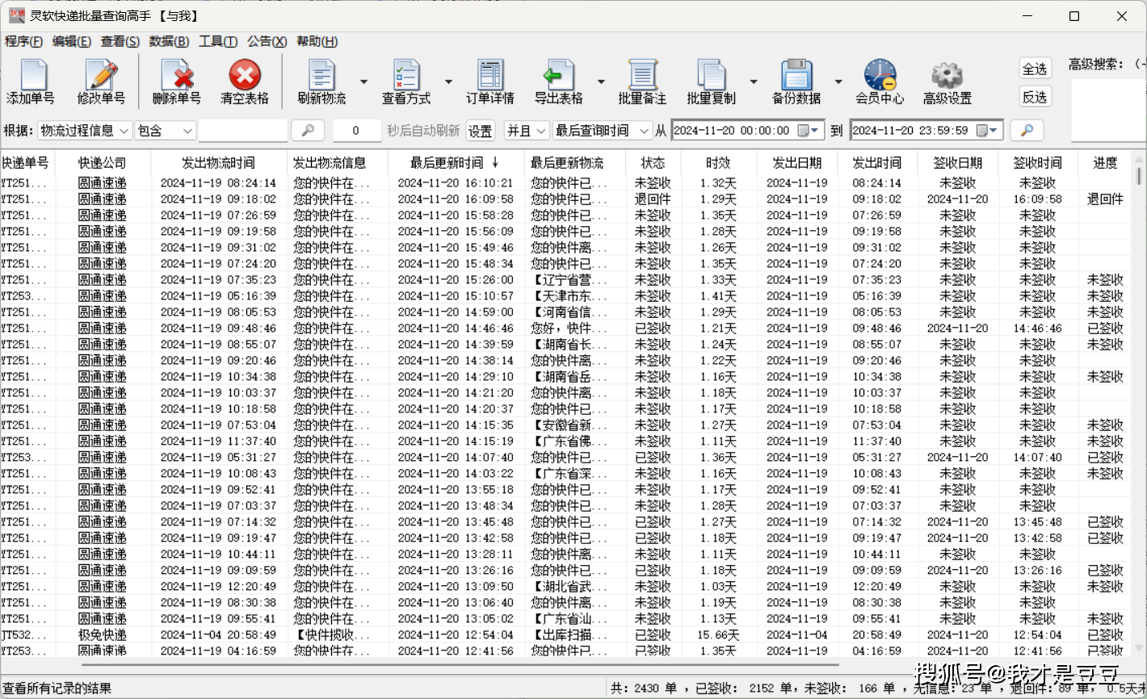The image size is (1147, 699).
Task: Open the 帮助(H) menu
Action: pos(317,42)
